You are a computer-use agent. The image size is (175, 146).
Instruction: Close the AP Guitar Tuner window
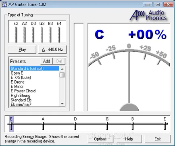(168, 4)
